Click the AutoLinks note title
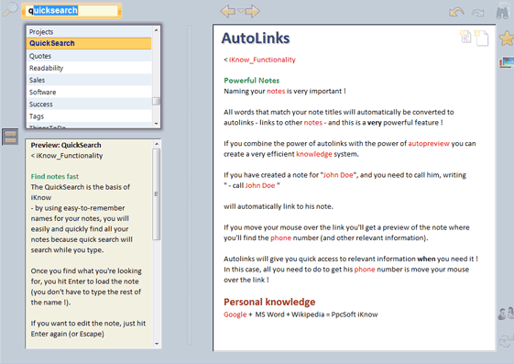 256,39
